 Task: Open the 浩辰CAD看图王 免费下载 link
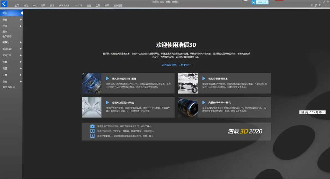[125, 136]
